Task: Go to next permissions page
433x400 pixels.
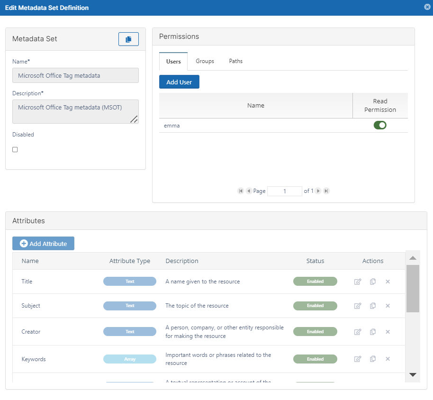Action: coord(318,191)
